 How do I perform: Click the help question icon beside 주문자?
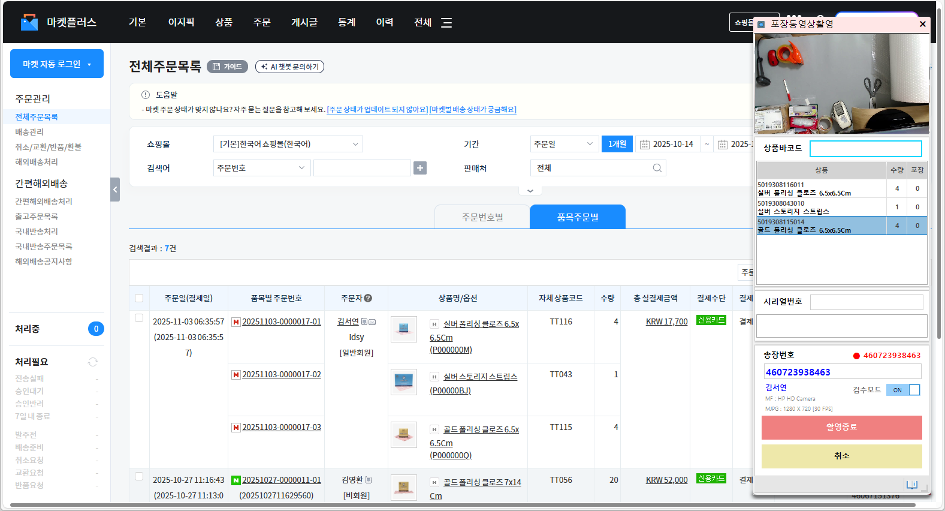pos(368,298)
